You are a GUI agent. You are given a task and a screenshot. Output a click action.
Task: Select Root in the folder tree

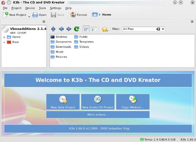pos(13,42)
